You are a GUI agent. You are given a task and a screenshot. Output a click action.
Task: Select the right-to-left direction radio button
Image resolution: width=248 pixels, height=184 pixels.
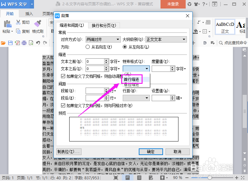pyautogui.click(x=87, y=47)
